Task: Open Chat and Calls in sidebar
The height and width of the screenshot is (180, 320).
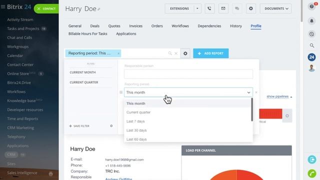Action: (19, 38)
